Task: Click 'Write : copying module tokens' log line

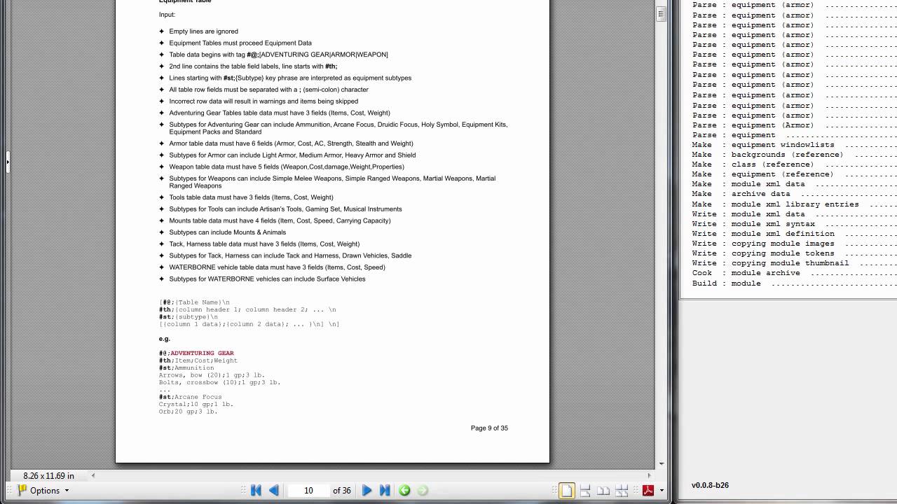Action: coord(763,253)
